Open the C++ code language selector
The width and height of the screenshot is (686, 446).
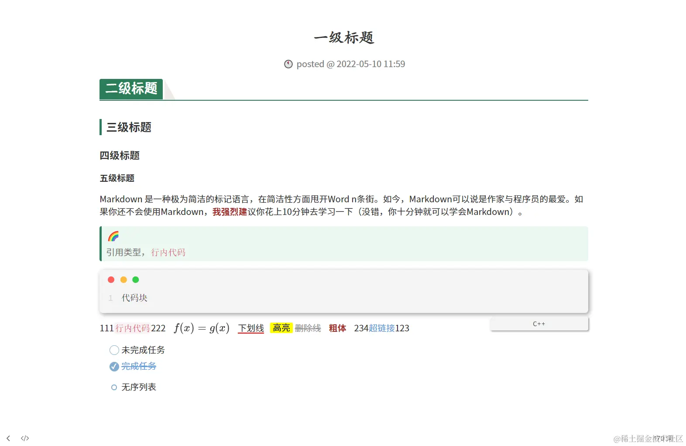tap(539, 324)
